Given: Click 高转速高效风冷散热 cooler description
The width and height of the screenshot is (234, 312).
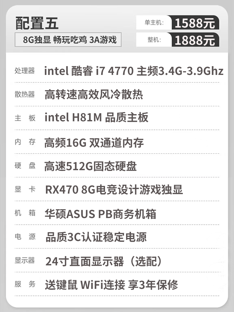Looking at the screenshot, I should tap(94, 94).
